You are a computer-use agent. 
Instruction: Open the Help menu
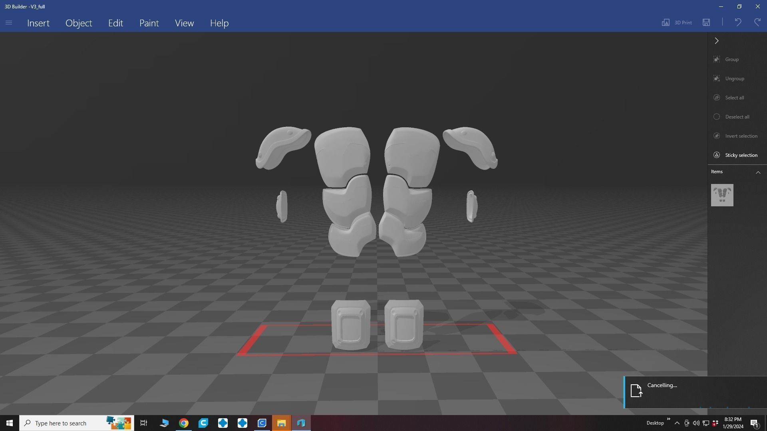click(219, 23)
